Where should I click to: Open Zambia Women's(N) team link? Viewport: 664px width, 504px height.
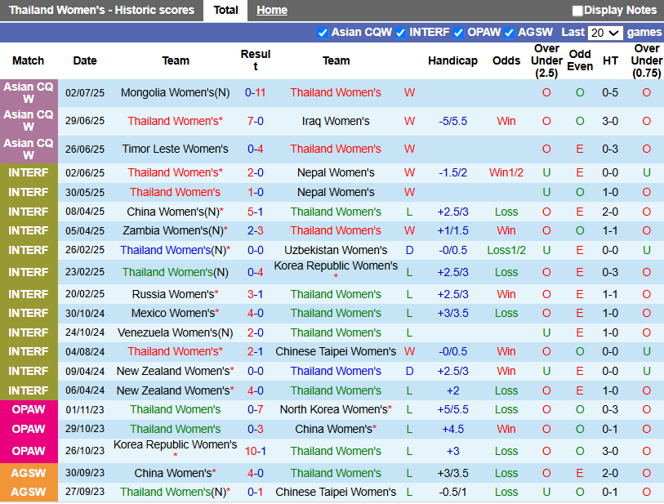click(x=175, y=231)
